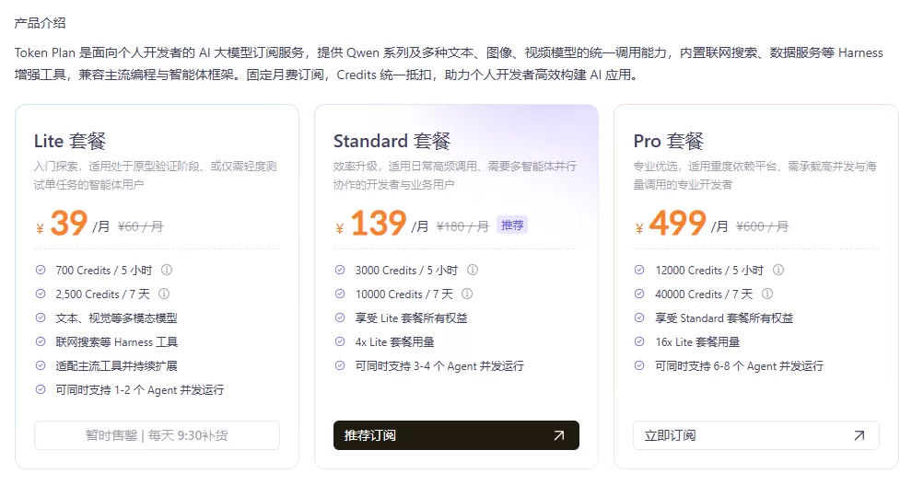Select the Standard 套餐 plan title
Screen dimensions: 912x485
392,141
